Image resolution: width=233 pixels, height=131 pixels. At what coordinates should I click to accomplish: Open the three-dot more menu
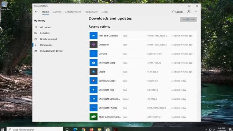[x=197, y=11]
